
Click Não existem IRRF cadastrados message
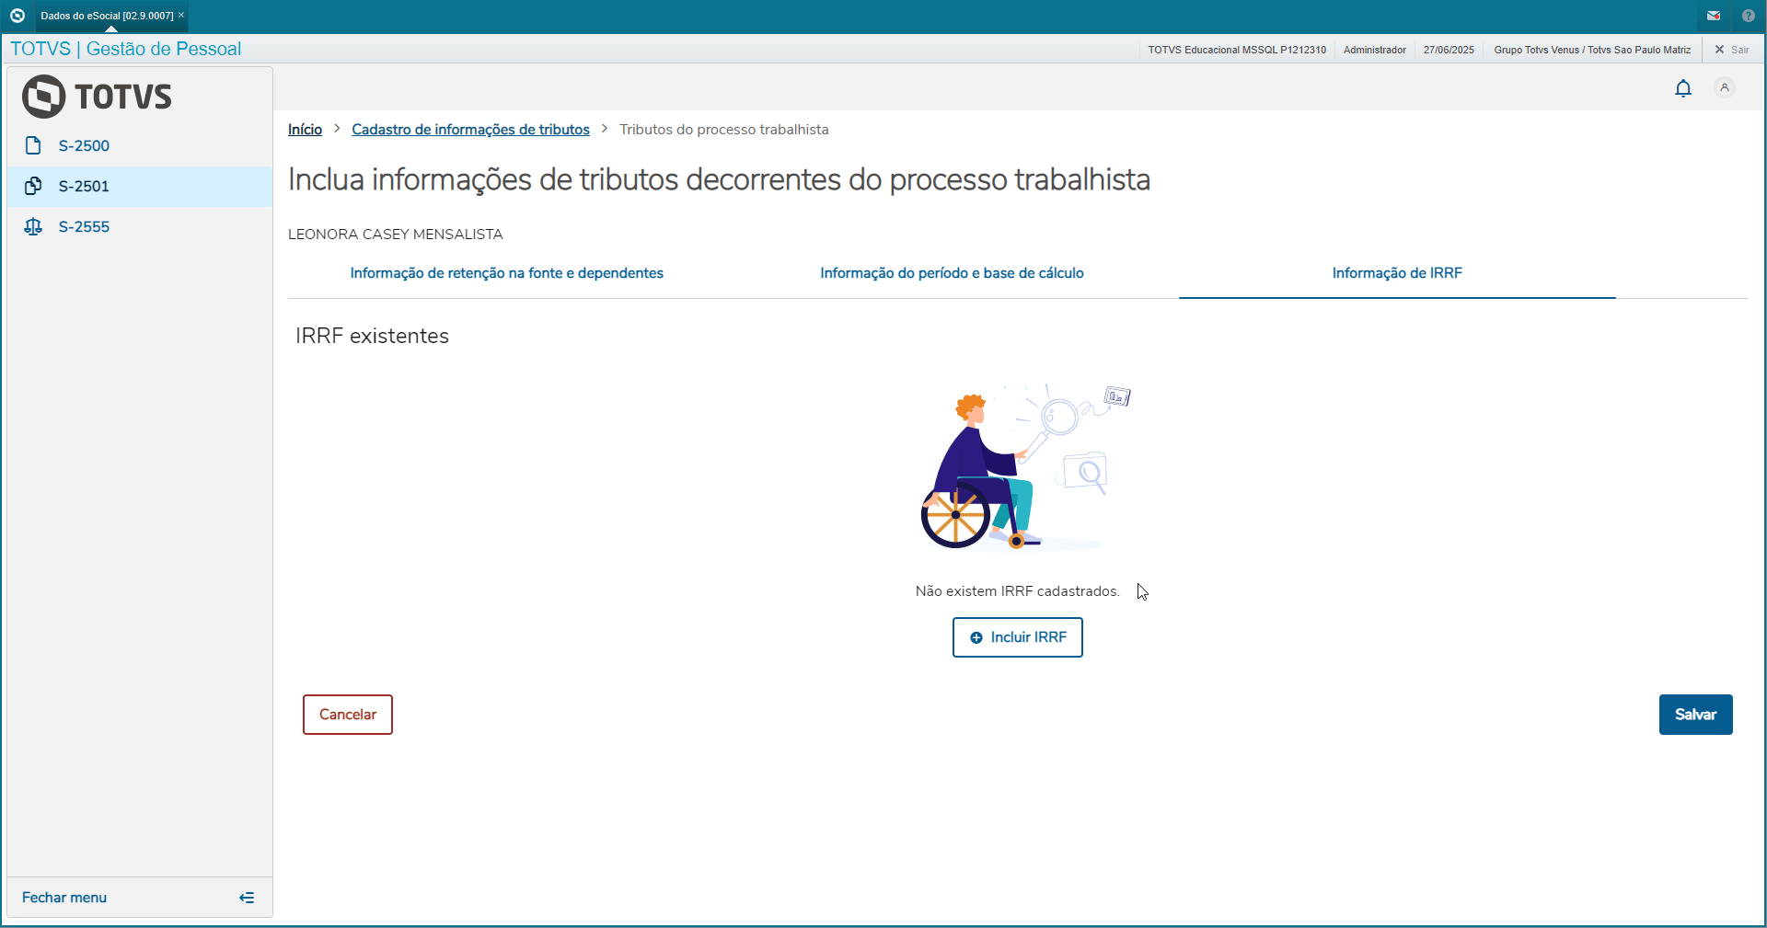coord(1018,591)
